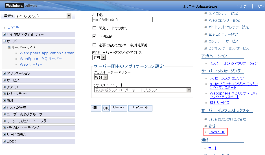The height and width of the screenshot is (155, 265).
Task: Collapse the サーバー section
Action: (5, 41)
